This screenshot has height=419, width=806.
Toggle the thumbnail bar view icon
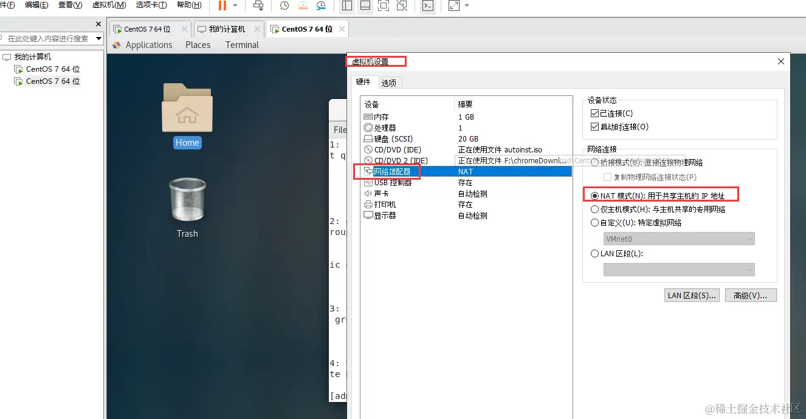click(x=365, y=6)
